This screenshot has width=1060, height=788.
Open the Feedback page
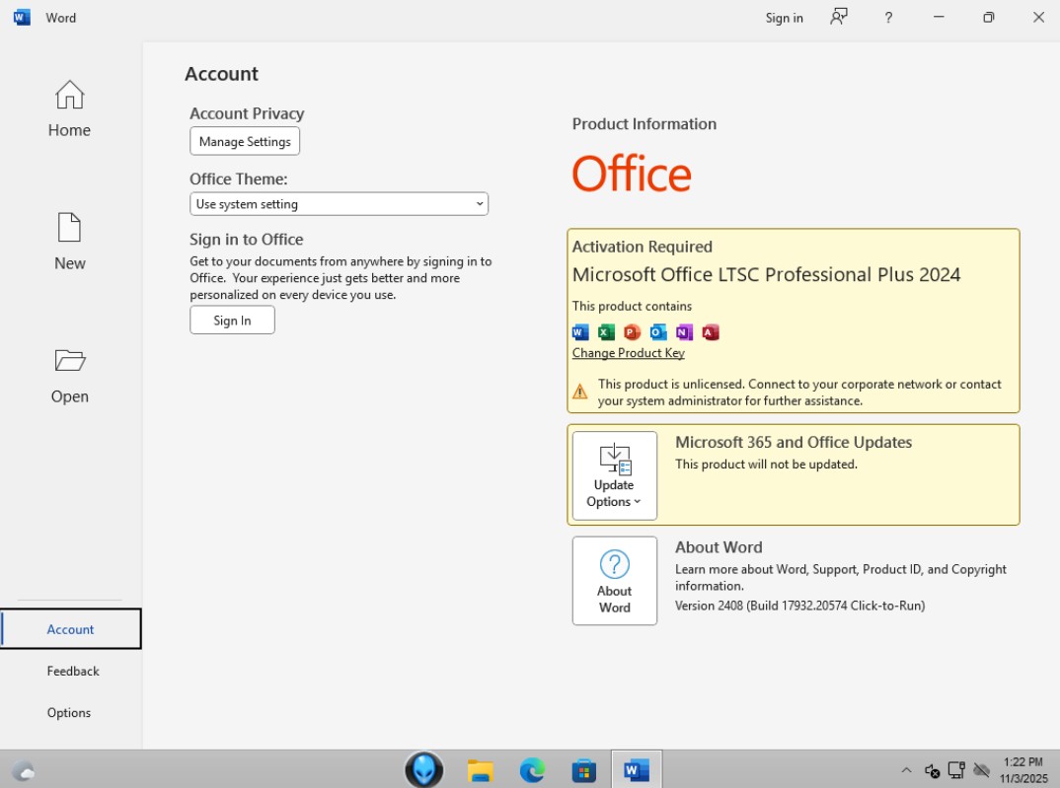click(73, 671)
